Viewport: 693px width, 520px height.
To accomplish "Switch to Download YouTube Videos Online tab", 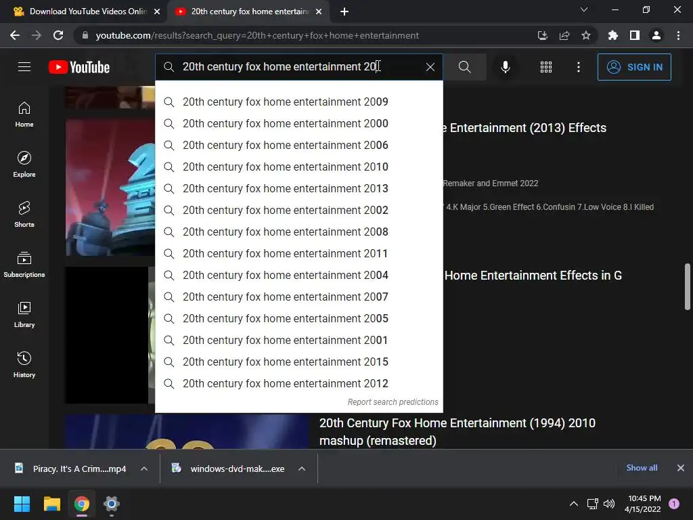I will 84,12.
